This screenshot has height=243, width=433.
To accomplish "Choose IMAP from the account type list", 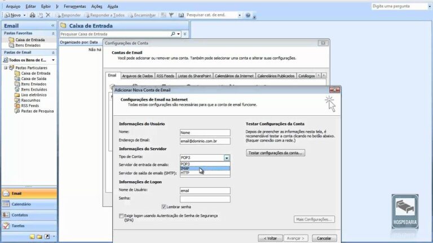I will coord(205,168).
